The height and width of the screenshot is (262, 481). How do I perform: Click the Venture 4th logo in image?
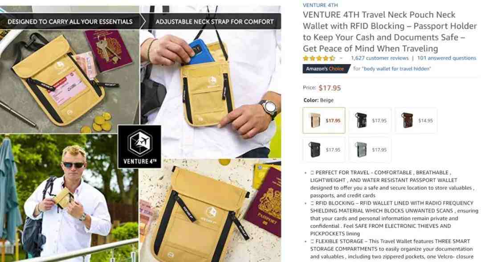[x=139, y=147]
